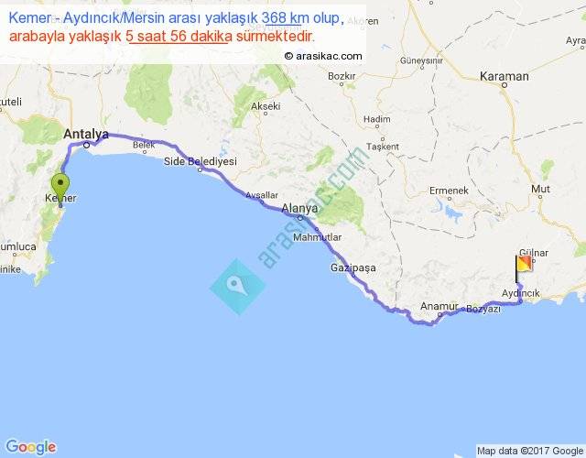
Task: Click the Karaman city marker circle
Action: point(505,85)
